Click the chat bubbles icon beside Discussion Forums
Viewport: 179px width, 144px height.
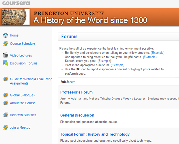[x=6, y=63]
